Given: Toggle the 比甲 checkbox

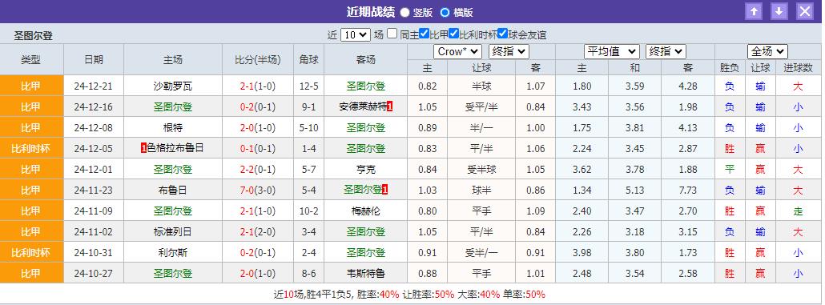Looking at the screenshot, I should (x=424, y=34).
